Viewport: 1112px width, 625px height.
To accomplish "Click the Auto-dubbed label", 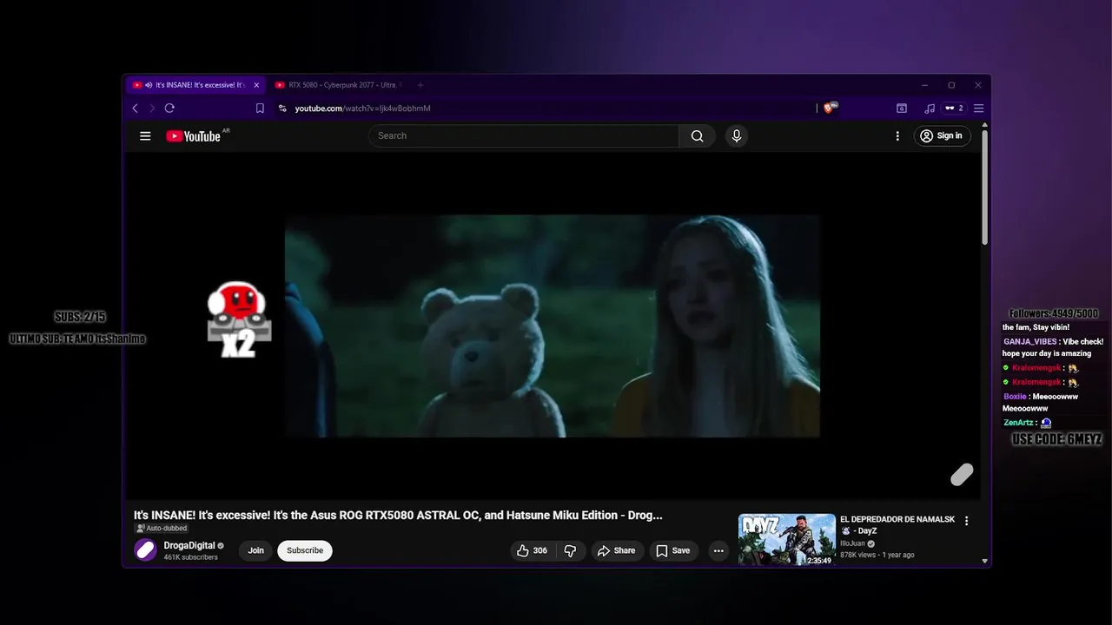I will click(x=162, y=528).
